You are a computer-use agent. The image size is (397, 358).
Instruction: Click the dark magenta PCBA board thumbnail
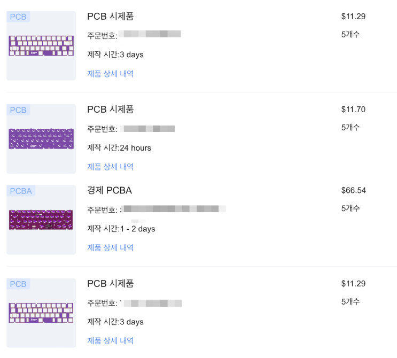point(41,220)
